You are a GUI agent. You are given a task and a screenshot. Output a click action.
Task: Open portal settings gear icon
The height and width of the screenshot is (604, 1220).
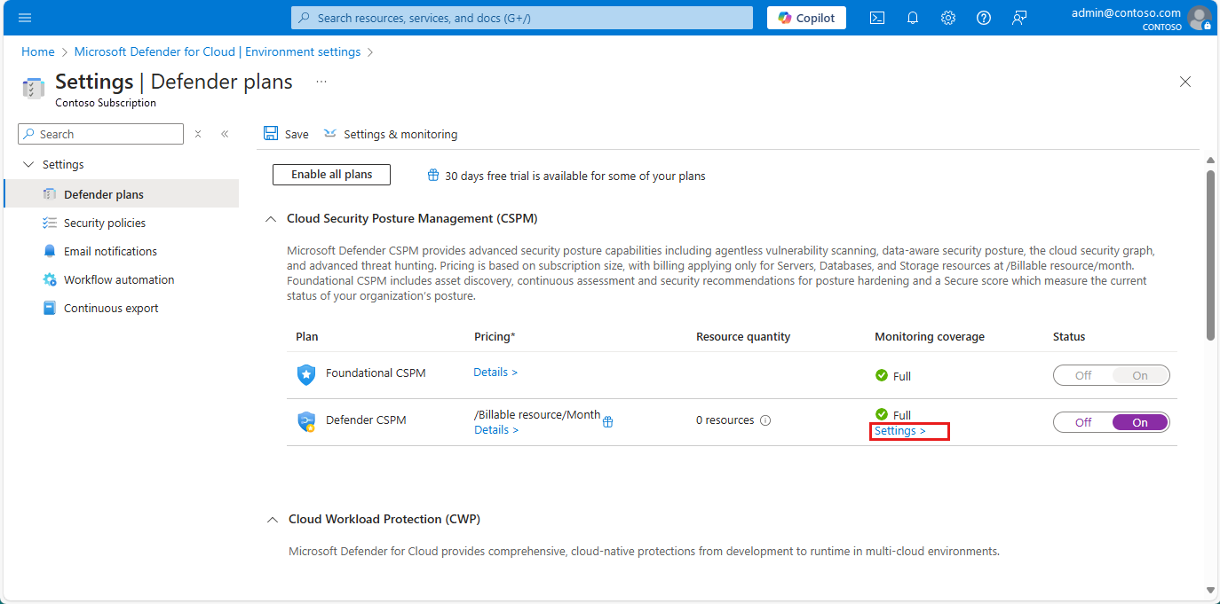click(x=947, y=18)
